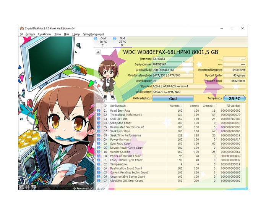This screenshot has width=266, height=215.
Task: Open the Fil menu
Action: pyautogui.click(x=21, y=34)
